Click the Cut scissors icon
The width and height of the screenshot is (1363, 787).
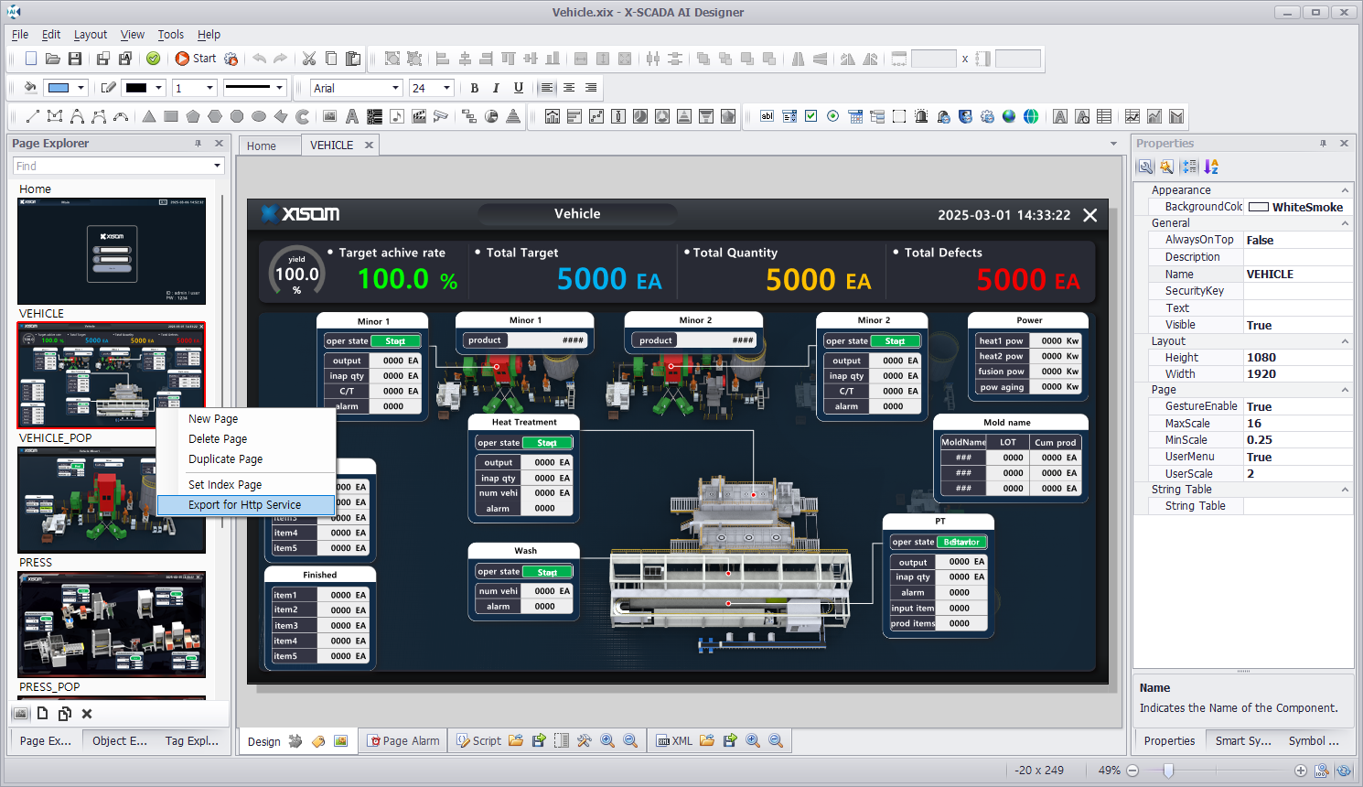309,59
